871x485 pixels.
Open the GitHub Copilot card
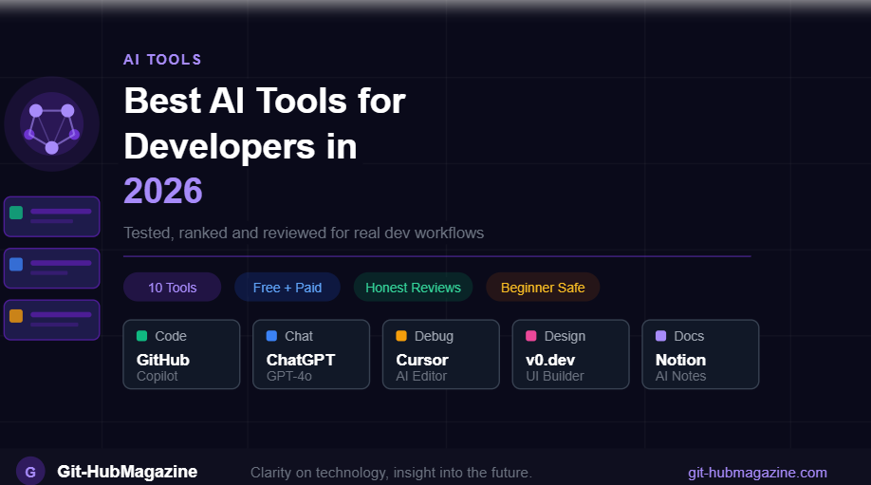[181, 354]
